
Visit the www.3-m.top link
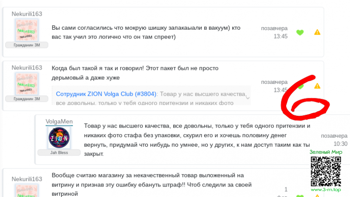point(326,190)
